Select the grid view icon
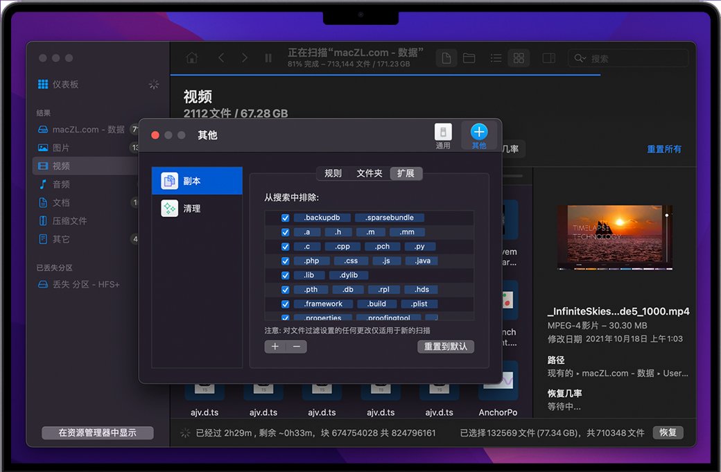721x472 pixels. click(x=519, y=58)
